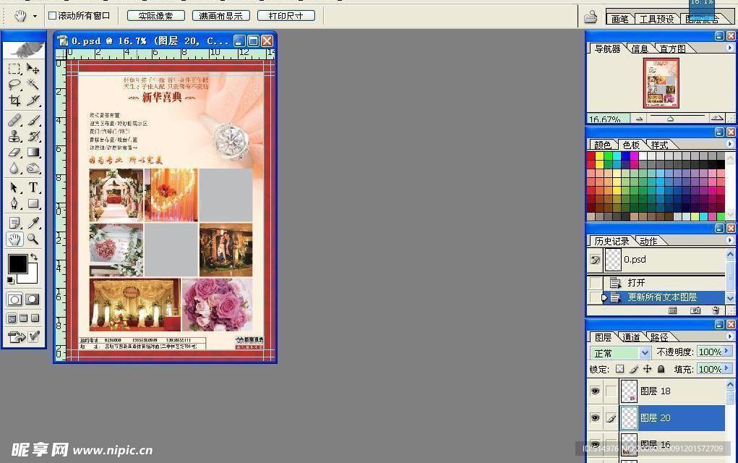Select the Pen tool

point(13,203)
